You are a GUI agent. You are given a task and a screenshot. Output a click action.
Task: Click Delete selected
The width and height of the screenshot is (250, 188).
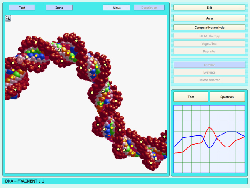point(209,80)
